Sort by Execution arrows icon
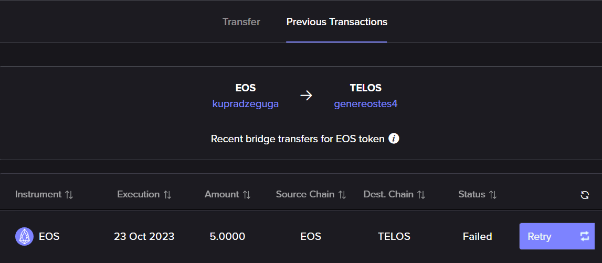The image size is (602, 263). [167, 195]
